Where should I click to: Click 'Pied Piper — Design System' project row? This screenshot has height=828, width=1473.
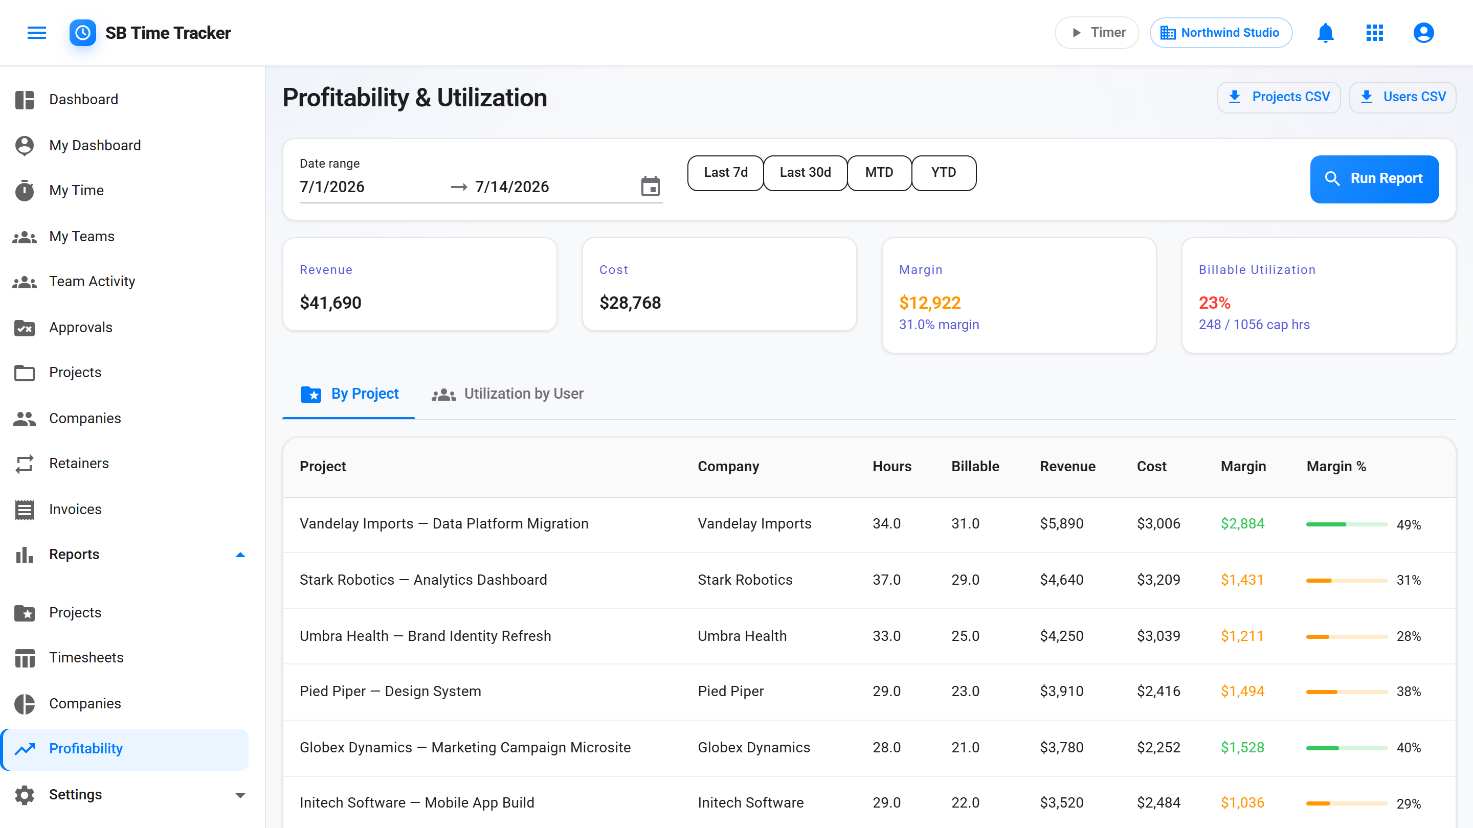click(x=868, y=692)
